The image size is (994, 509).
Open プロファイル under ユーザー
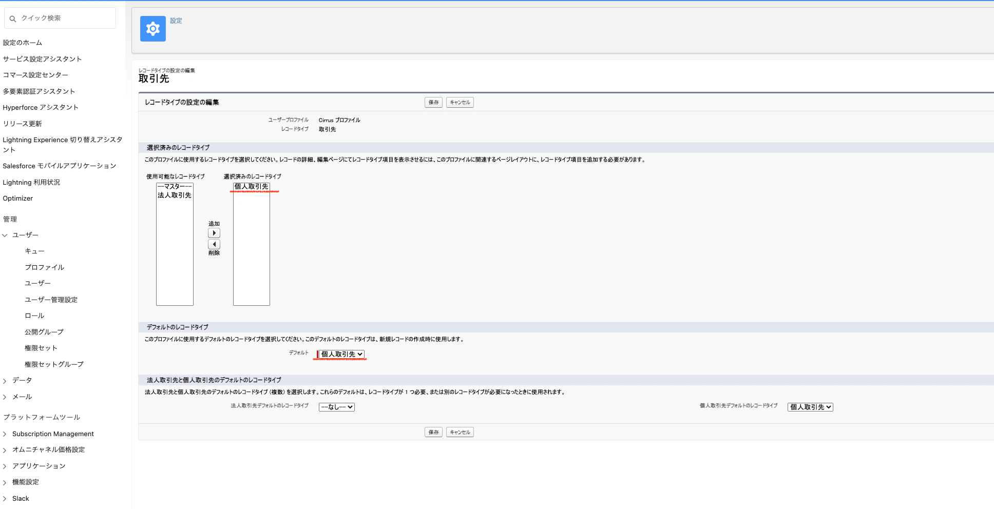[45, 267]
